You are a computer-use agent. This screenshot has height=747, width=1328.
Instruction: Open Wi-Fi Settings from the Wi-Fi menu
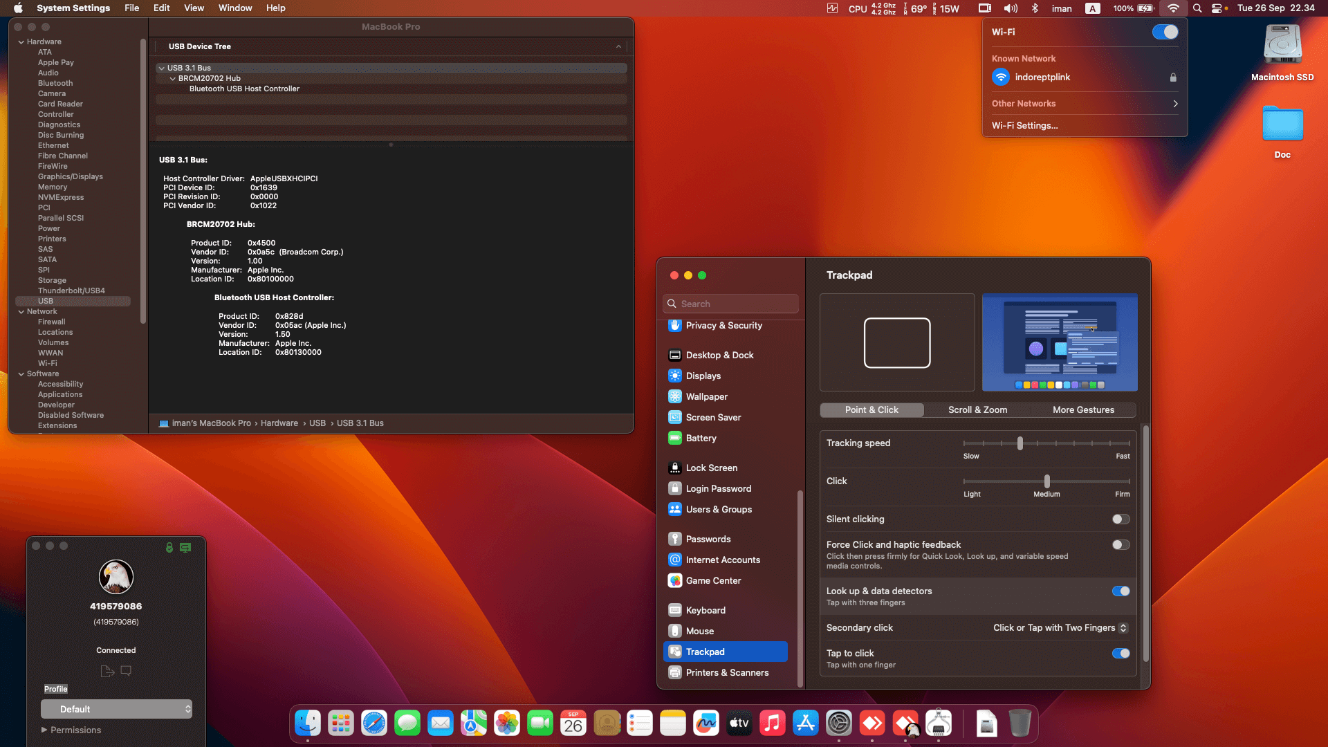tap(1024, 125)
